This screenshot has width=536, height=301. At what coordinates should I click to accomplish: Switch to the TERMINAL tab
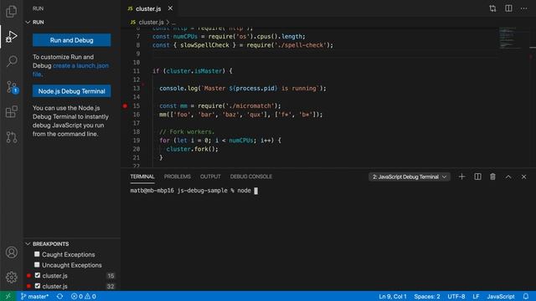click(x=142, y=176)
